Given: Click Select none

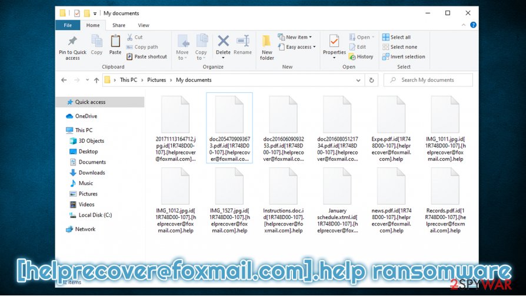Looking at the screenshot, I should (x=400, y=47).
